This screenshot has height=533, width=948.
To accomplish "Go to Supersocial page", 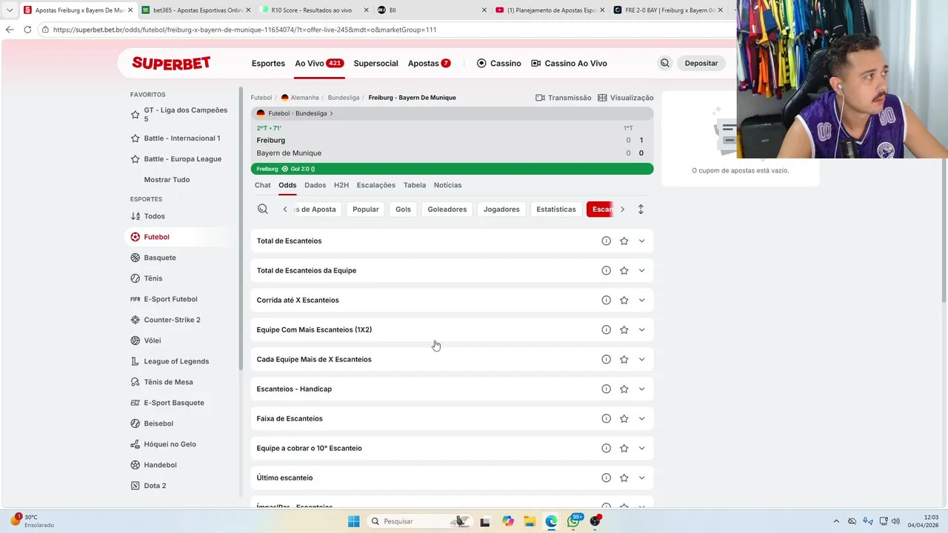I will pos(375,63).
